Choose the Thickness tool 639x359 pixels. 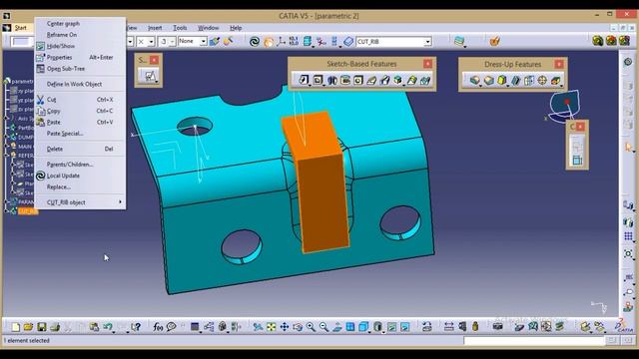528,80
